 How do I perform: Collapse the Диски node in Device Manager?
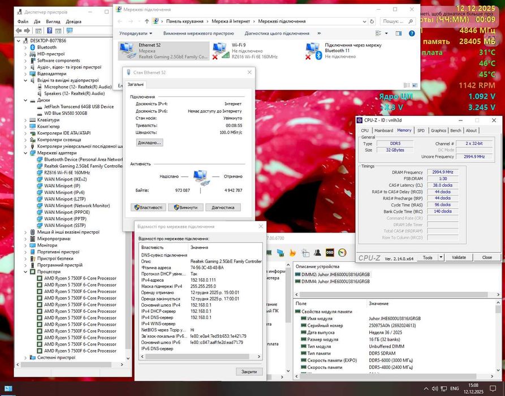point(25,100)
